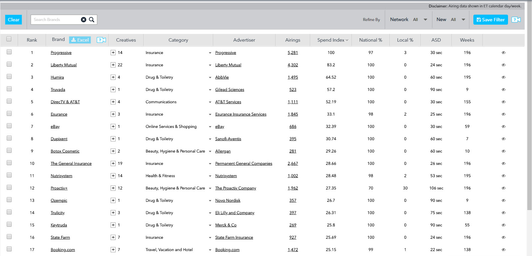
Task: Sort table by Advertiser column header
Action: pos(244,40)
